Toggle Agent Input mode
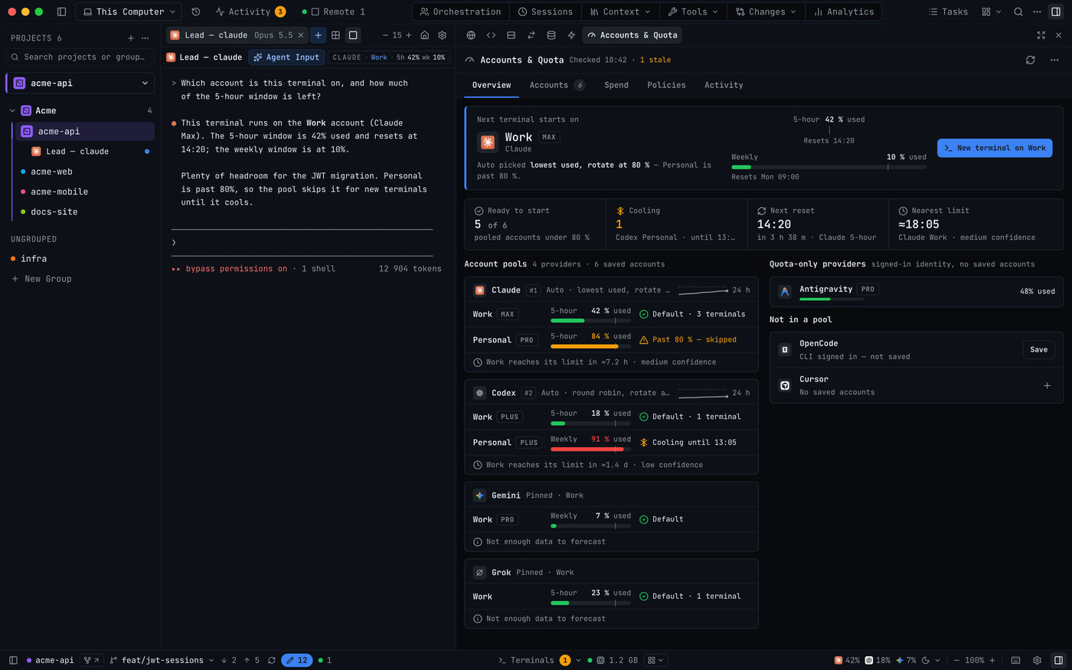Viewport: 1072px width, 670px height. pyautogui.click(x=286, y=57)
